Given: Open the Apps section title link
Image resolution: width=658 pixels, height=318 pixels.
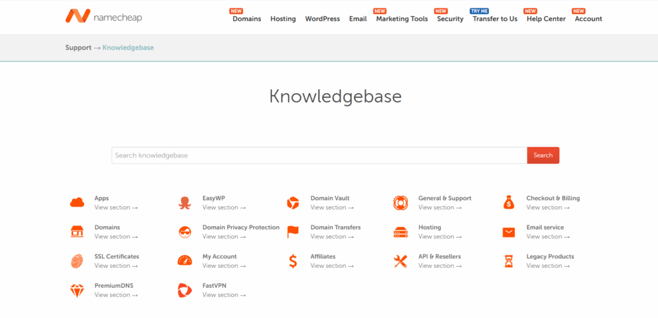Looking at the screenshot, I should [102, 199].
